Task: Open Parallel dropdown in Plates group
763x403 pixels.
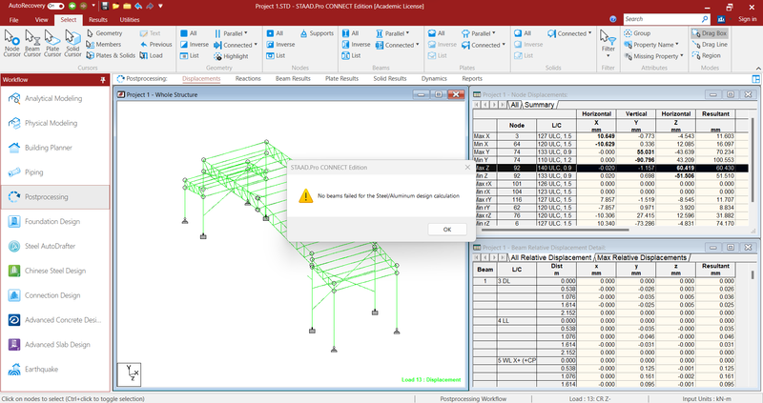Action: (x=479, y=33)
